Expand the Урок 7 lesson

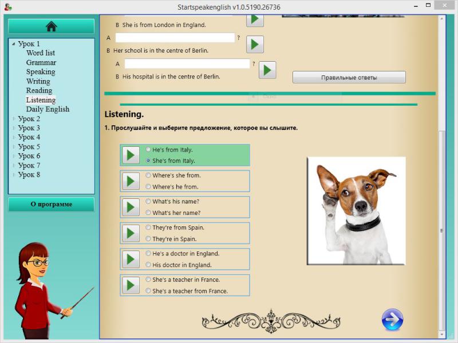(13, 165)
